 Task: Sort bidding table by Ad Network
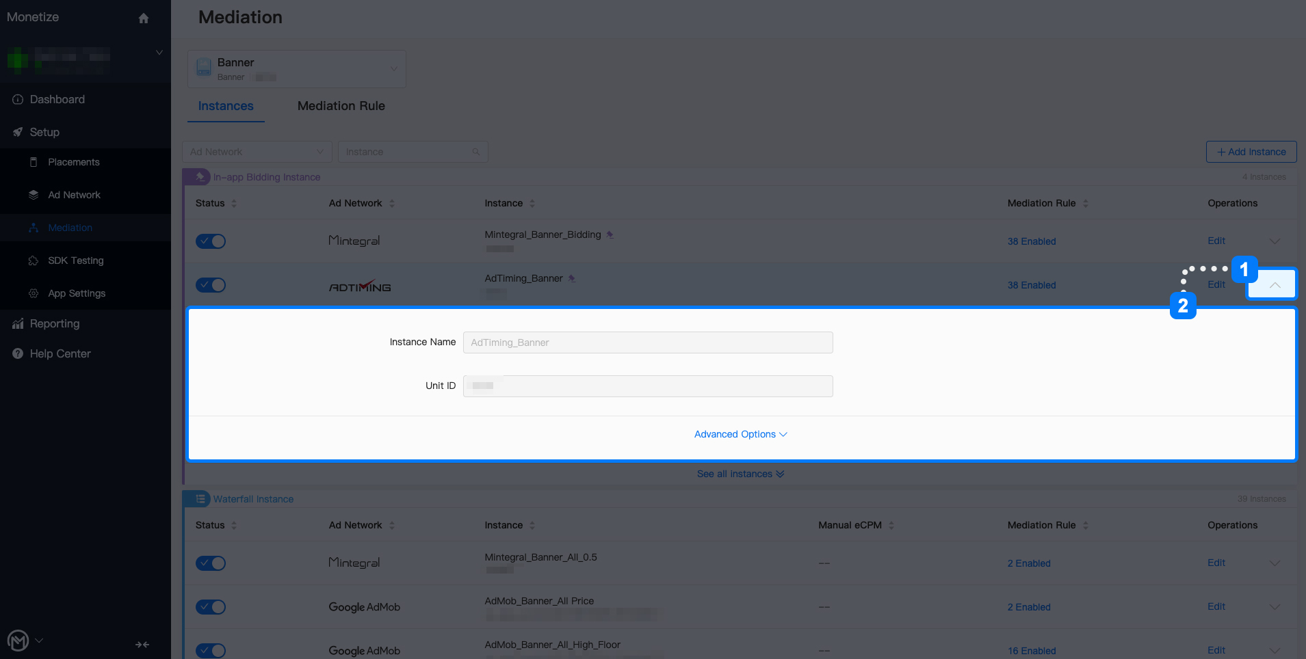(392, 203)
